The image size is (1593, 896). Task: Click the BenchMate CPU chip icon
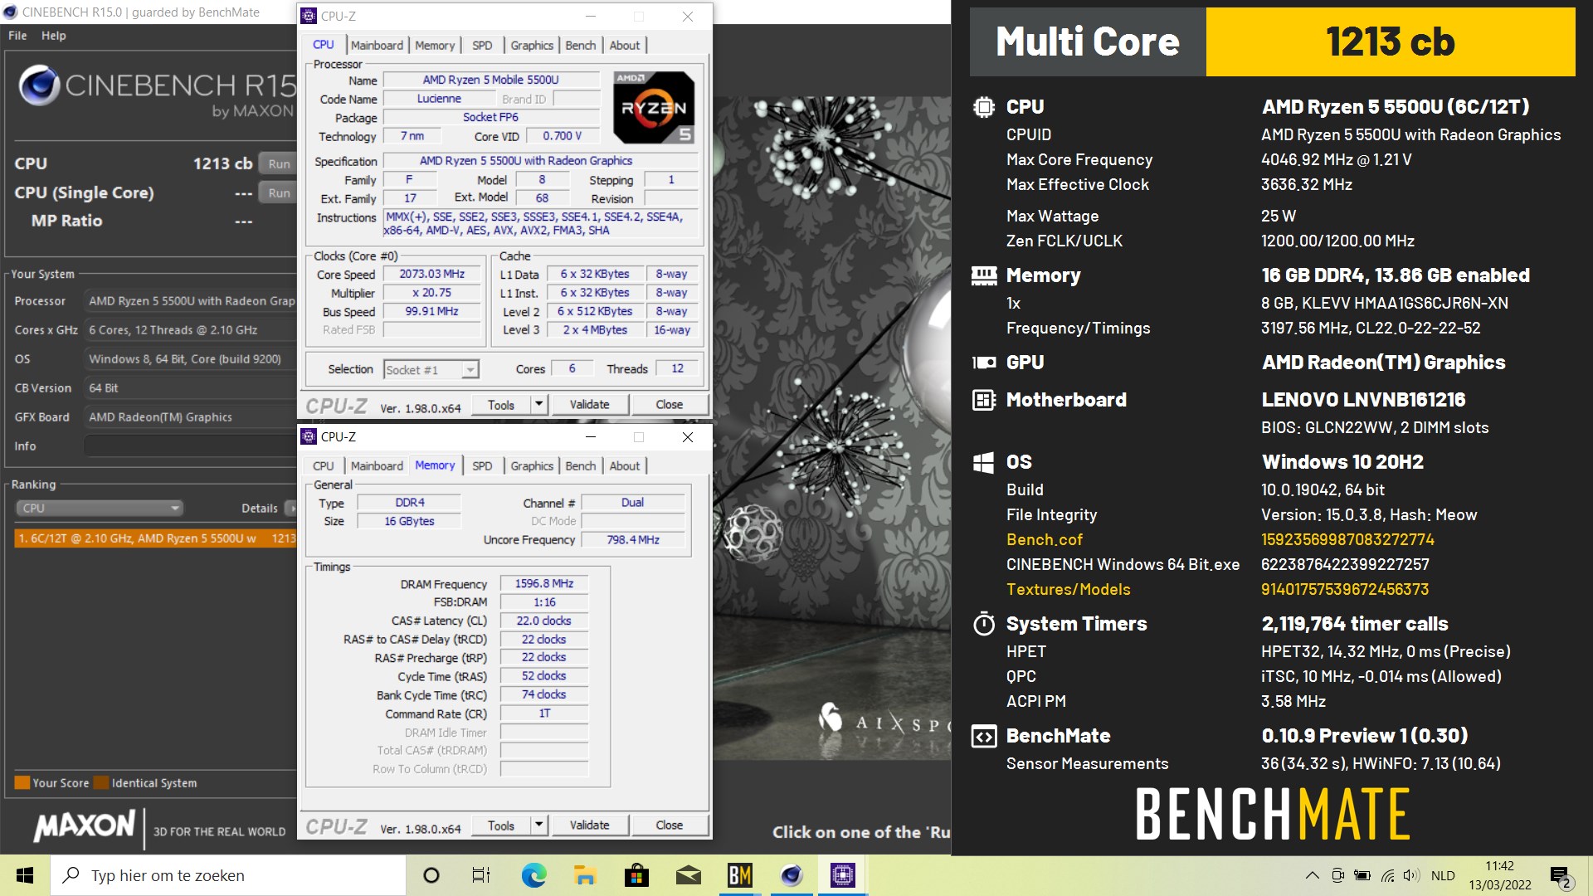pos(983,107)
